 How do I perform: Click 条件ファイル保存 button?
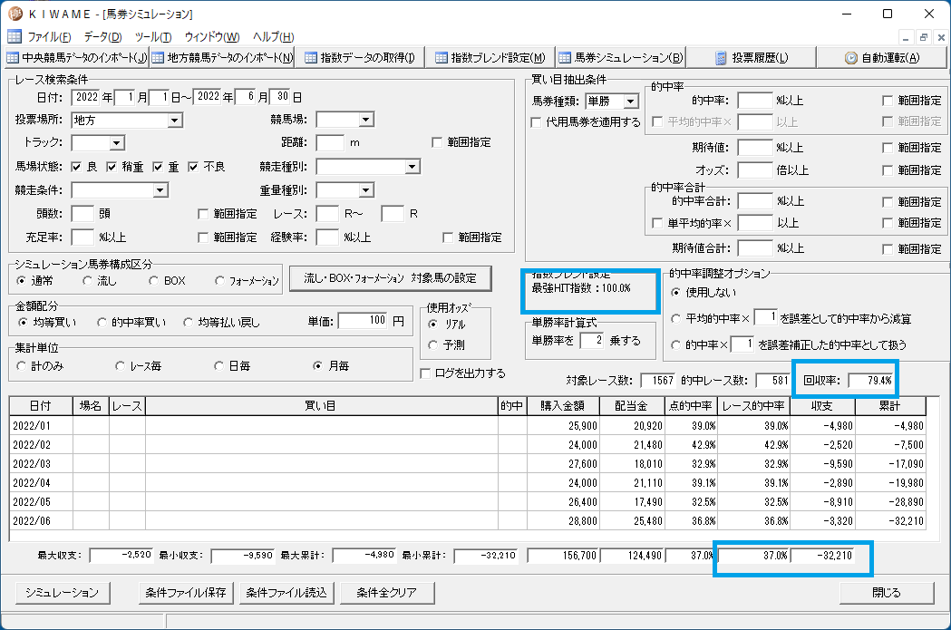pos(186,593)
